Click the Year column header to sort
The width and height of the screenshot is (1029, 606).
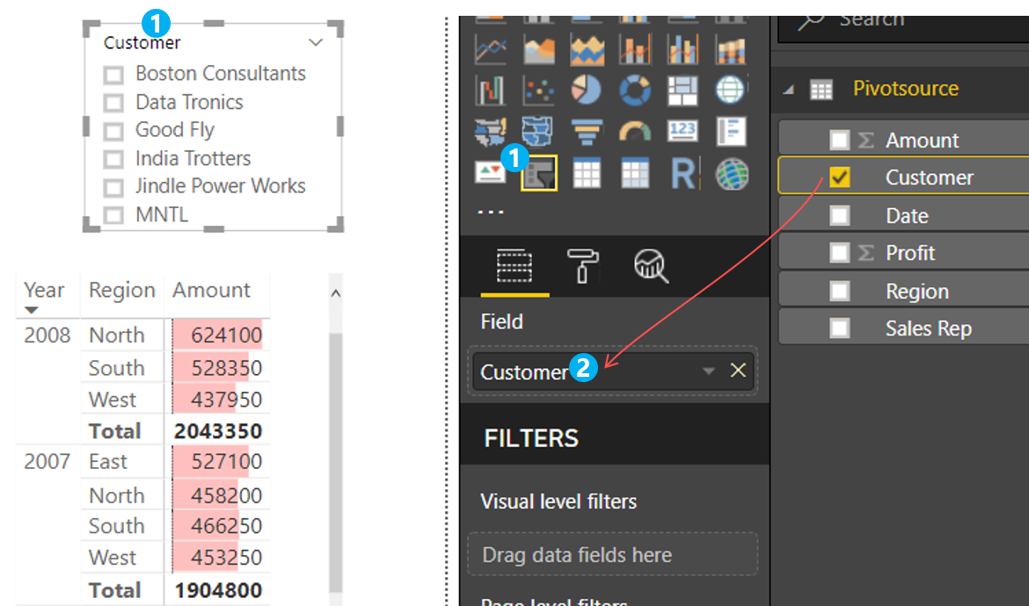(44, 291)
